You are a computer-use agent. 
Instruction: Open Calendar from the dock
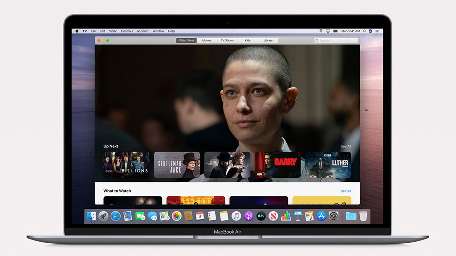point(200,216)
